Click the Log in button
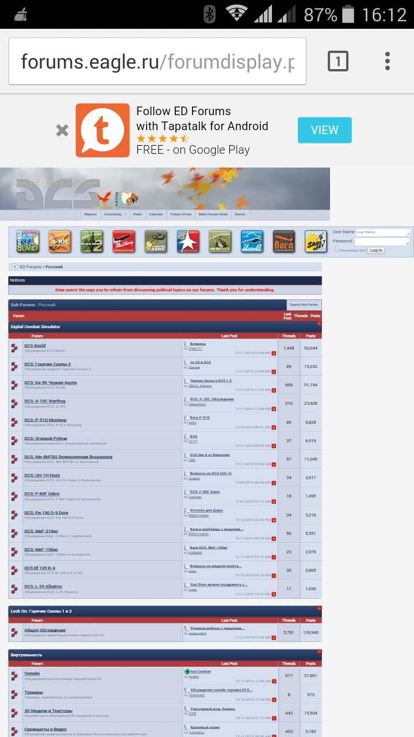Screen dimensions: 414x737 [x=376, y=250]
